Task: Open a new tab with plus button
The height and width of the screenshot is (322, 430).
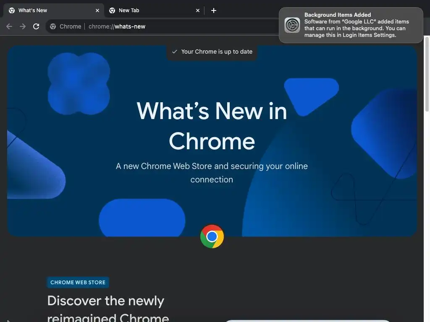Action: point(214,10)
